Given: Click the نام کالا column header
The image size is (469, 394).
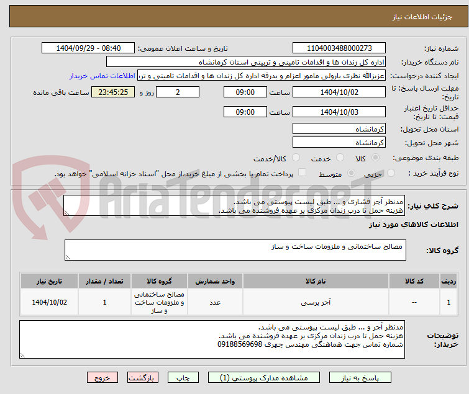Looking at the screenshot, I should 316,281.
